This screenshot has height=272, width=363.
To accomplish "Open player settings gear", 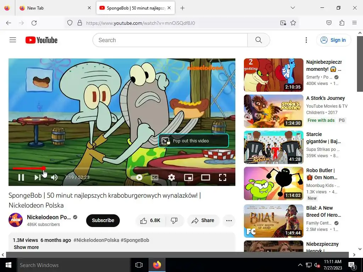I will click(x=171, y=177).
